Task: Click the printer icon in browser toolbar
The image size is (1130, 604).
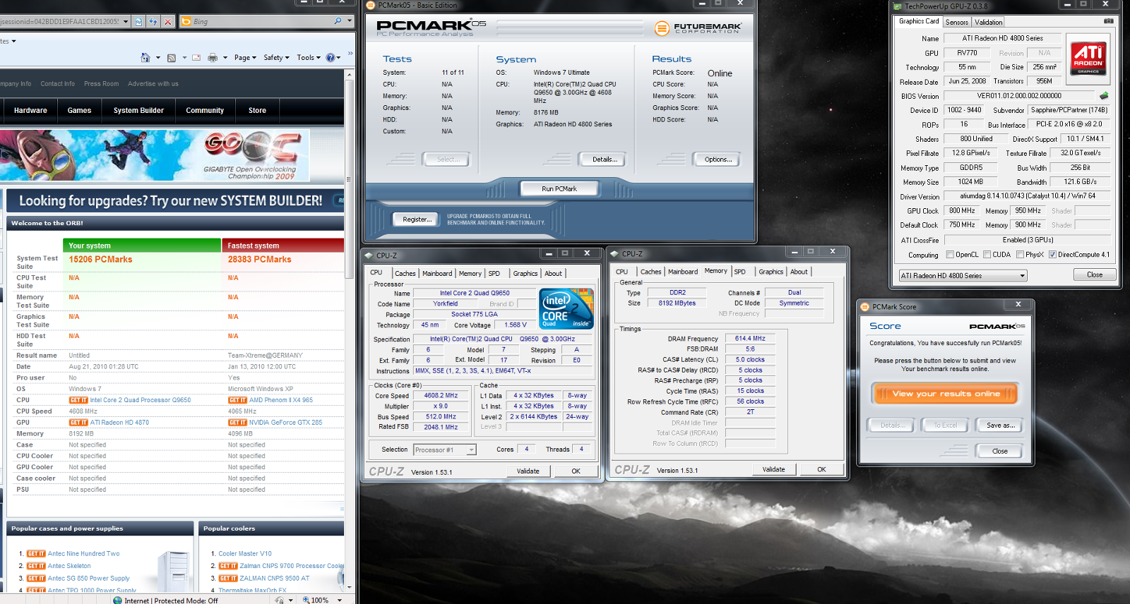Action: tap(213, 58)
